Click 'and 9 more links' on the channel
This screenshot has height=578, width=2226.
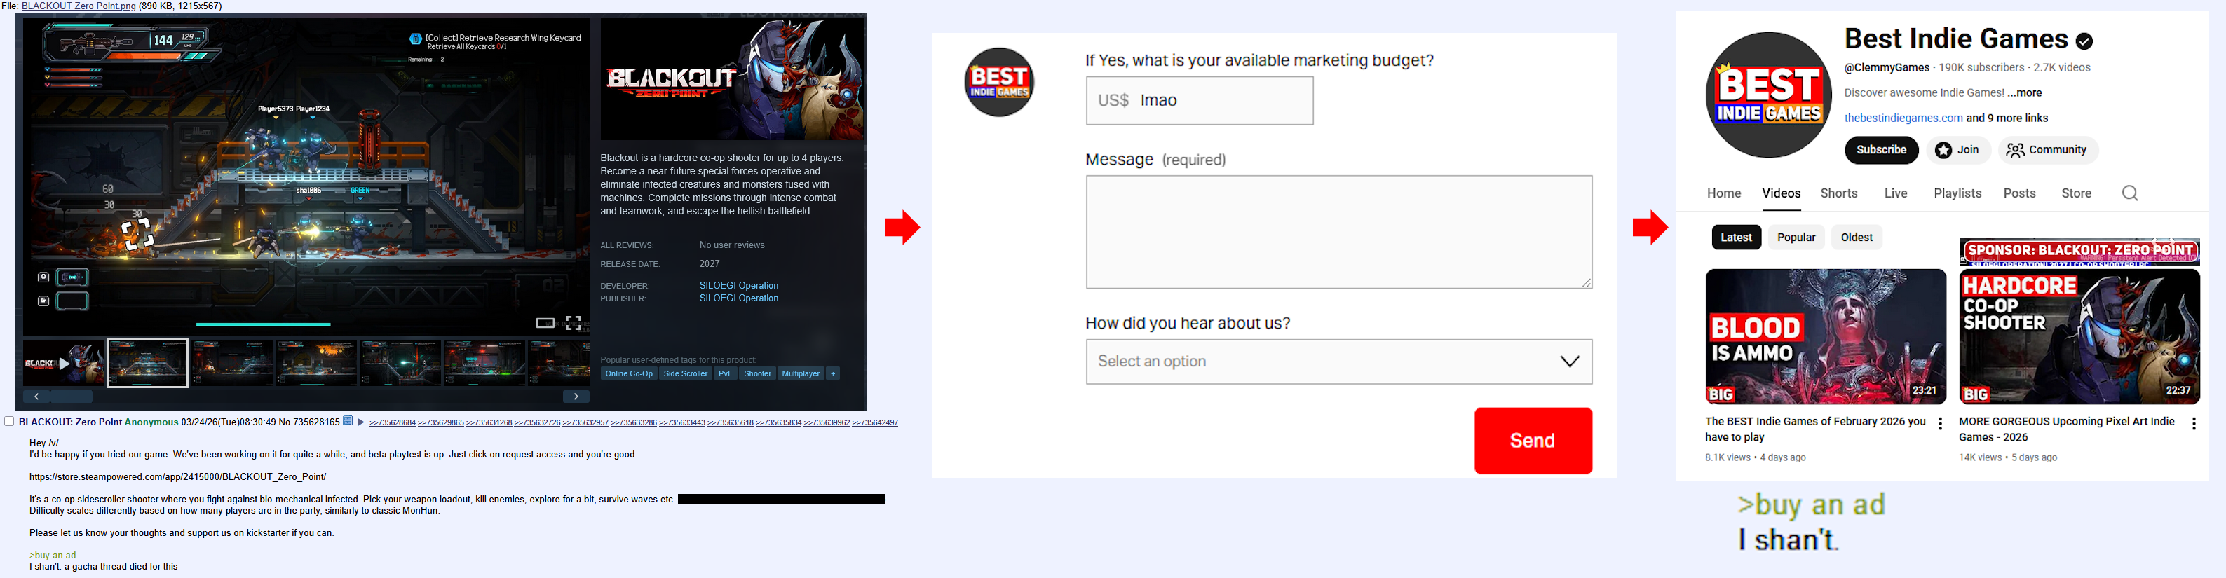click(x=2007, y=118)
